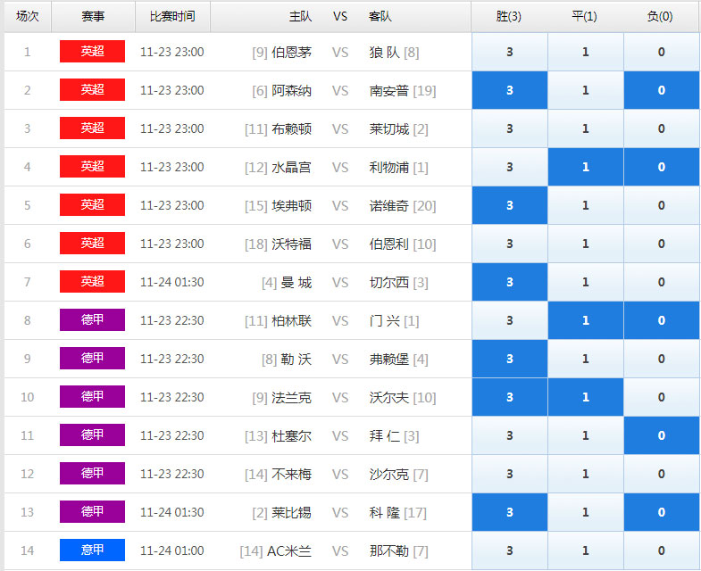The height and width of the screenshot is (571, 701).
Task: Click home team 埃弗顿 name
Action: pyautogui.click(x=291, y=206)
